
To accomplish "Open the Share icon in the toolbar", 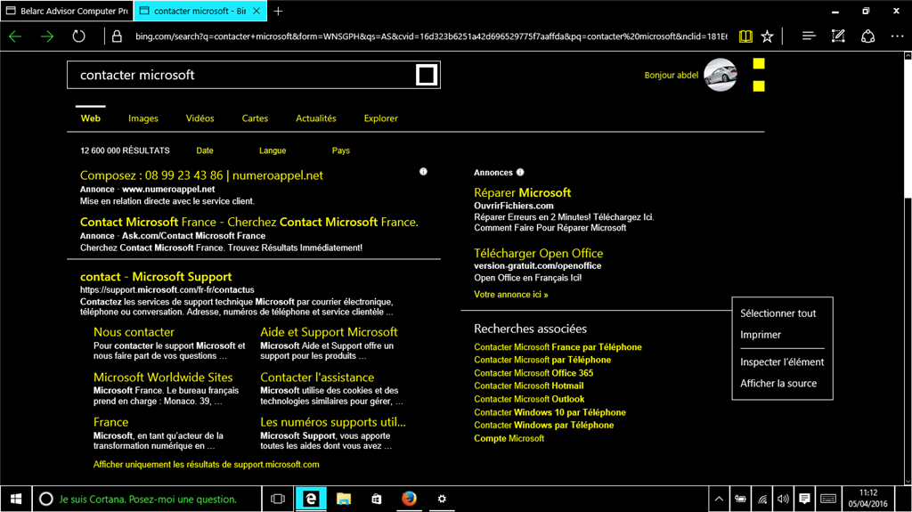I will [x=867, y=37].
